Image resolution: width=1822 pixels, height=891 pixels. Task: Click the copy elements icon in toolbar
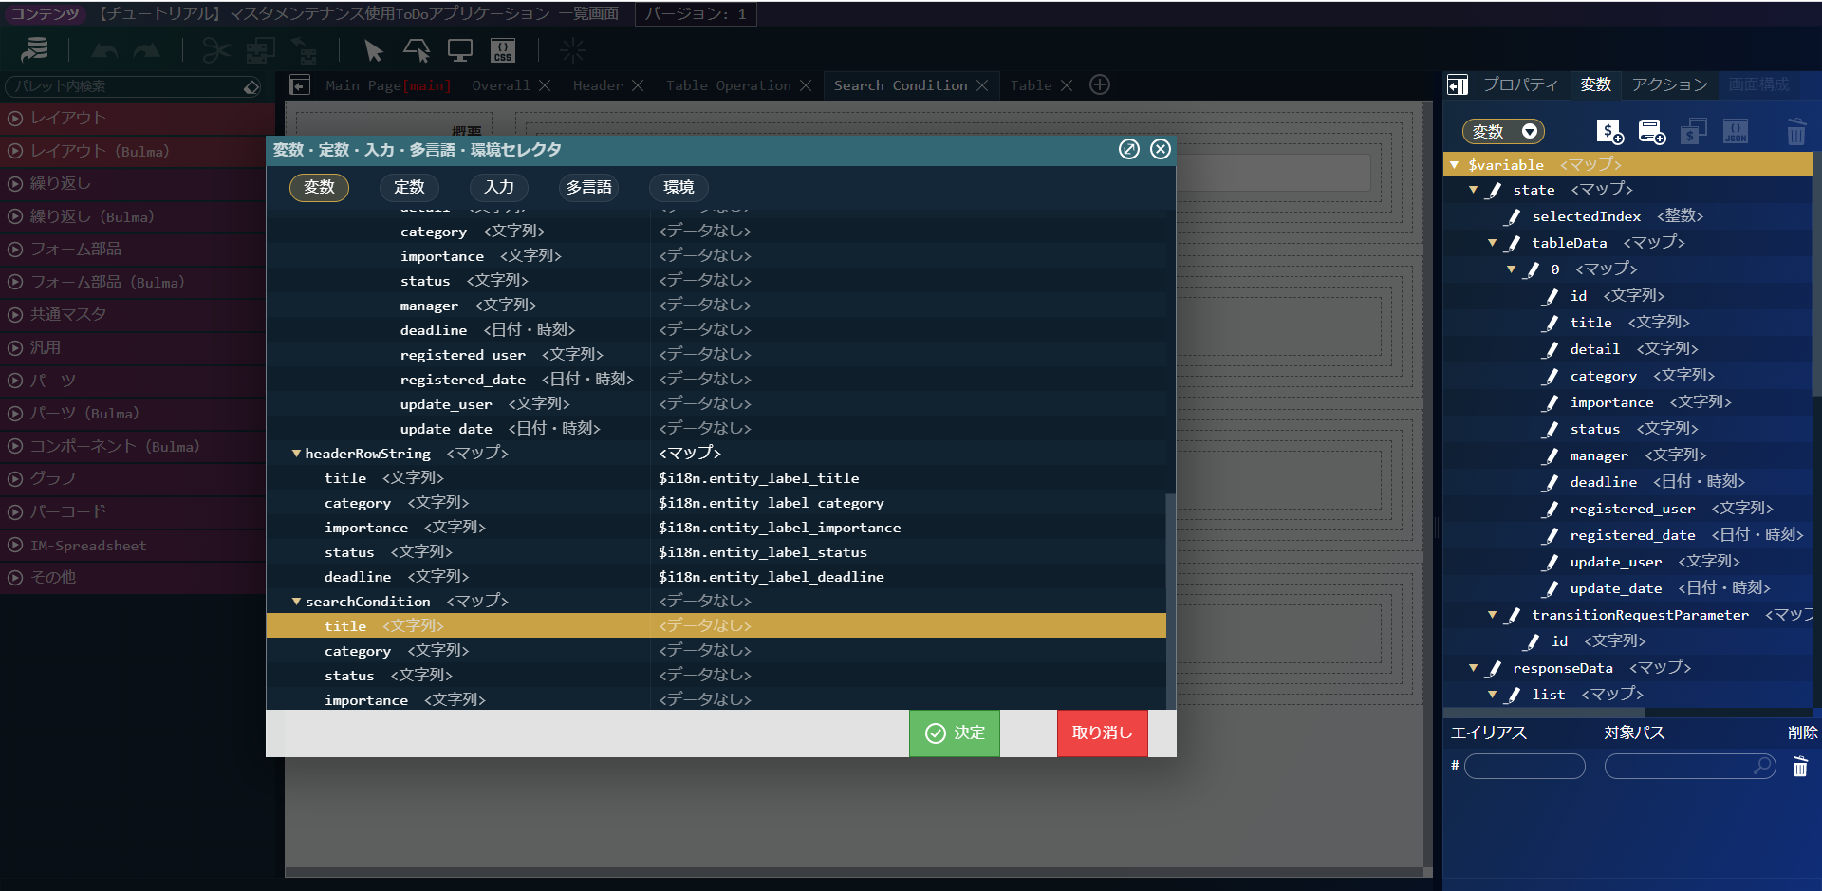260,50
